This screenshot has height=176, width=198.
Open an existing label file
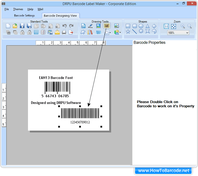click(15, 26)
